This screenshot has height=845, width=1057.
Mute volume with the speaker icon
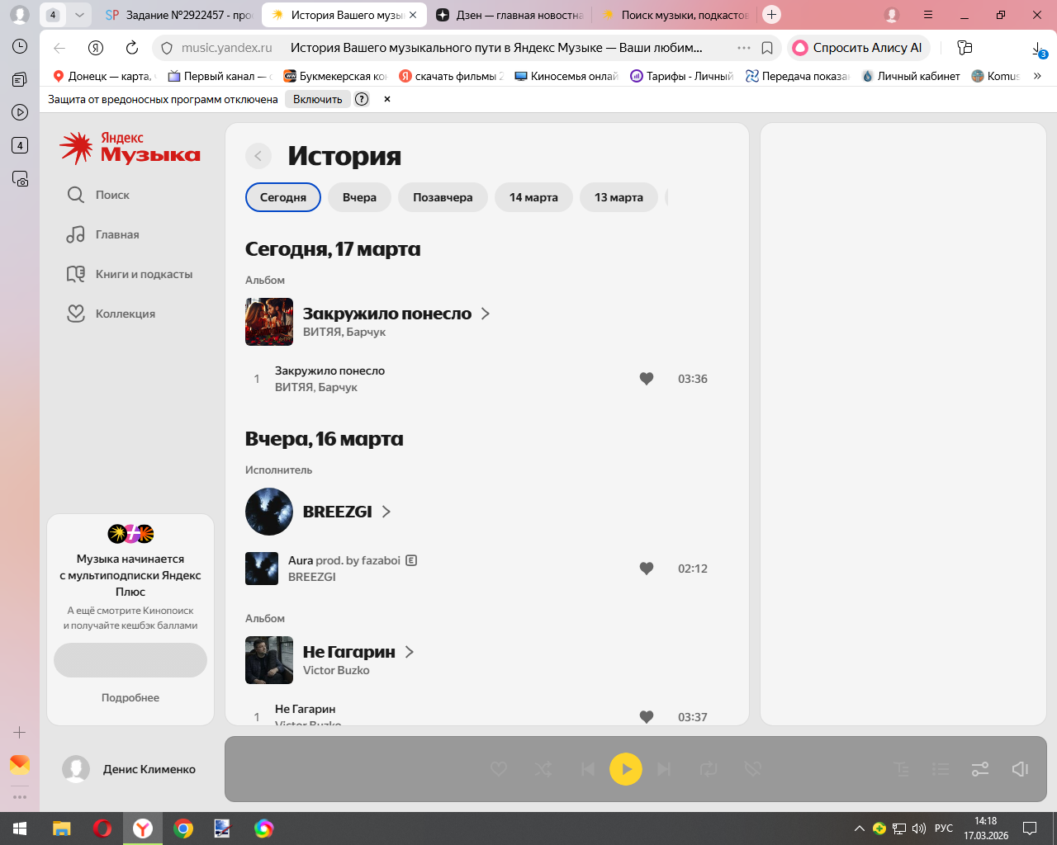(1020, 769)
